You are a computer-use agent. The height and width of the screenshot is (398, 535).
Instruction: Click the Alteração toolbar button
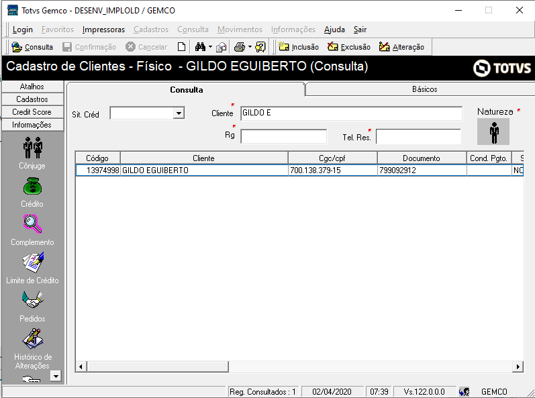click(x=401, y=47)
